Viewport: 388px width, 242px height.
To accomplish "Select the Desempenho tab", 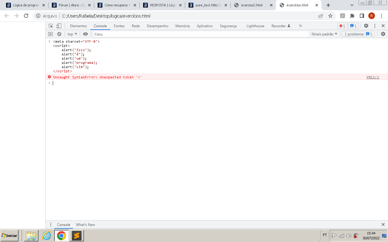I will (158, 26).
